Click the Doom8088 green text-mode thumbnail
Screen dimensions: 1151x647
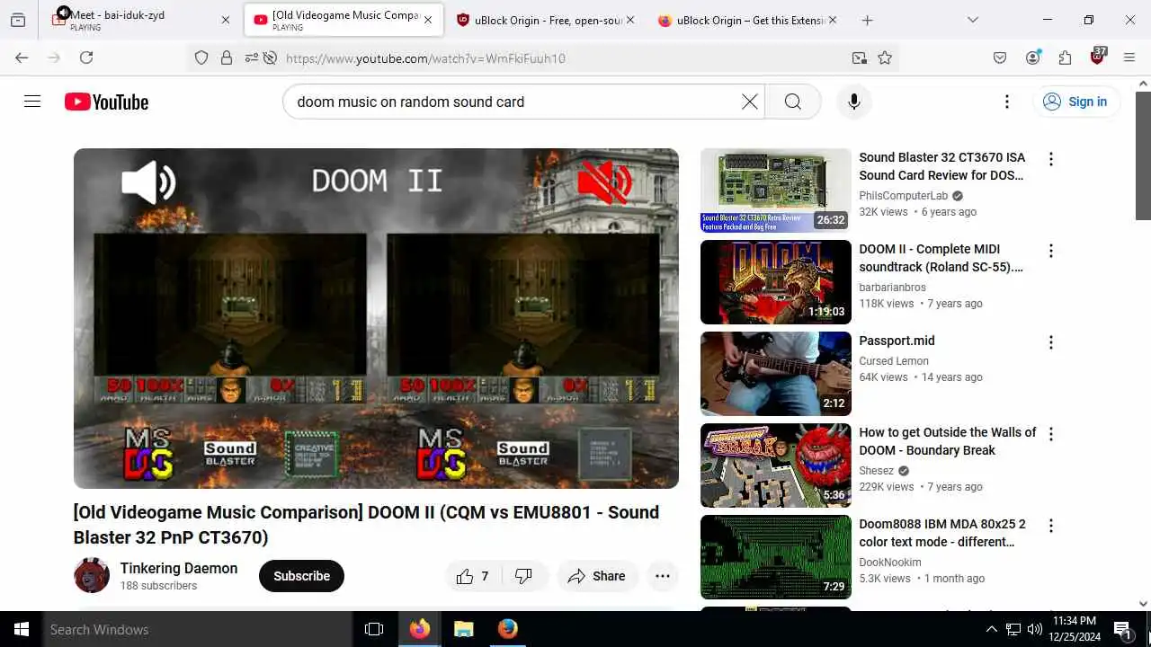click(775, 557)
